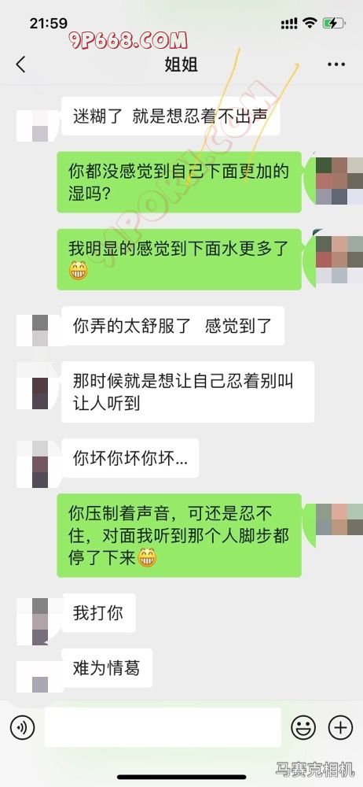Open the emoji sticker picker
363x787 pixels.
pyautogui.click(x=304, y=727)
